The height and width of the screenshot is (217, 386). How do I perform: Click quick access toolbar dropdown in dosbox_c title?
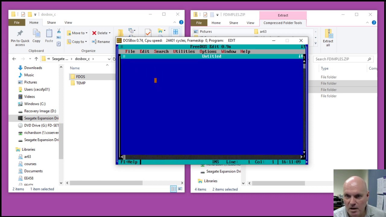click(35, 14)
